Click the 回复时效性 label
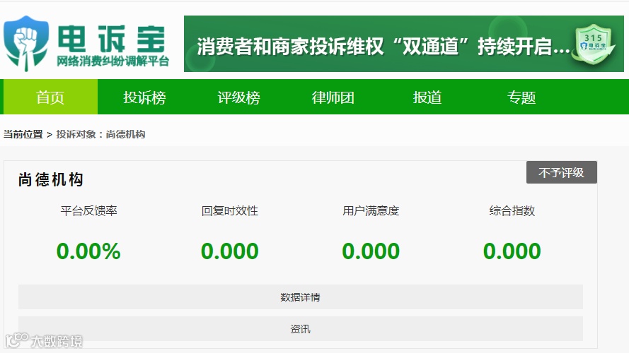The width and height of the screenshot is (629, 353). tap(230, 211)
